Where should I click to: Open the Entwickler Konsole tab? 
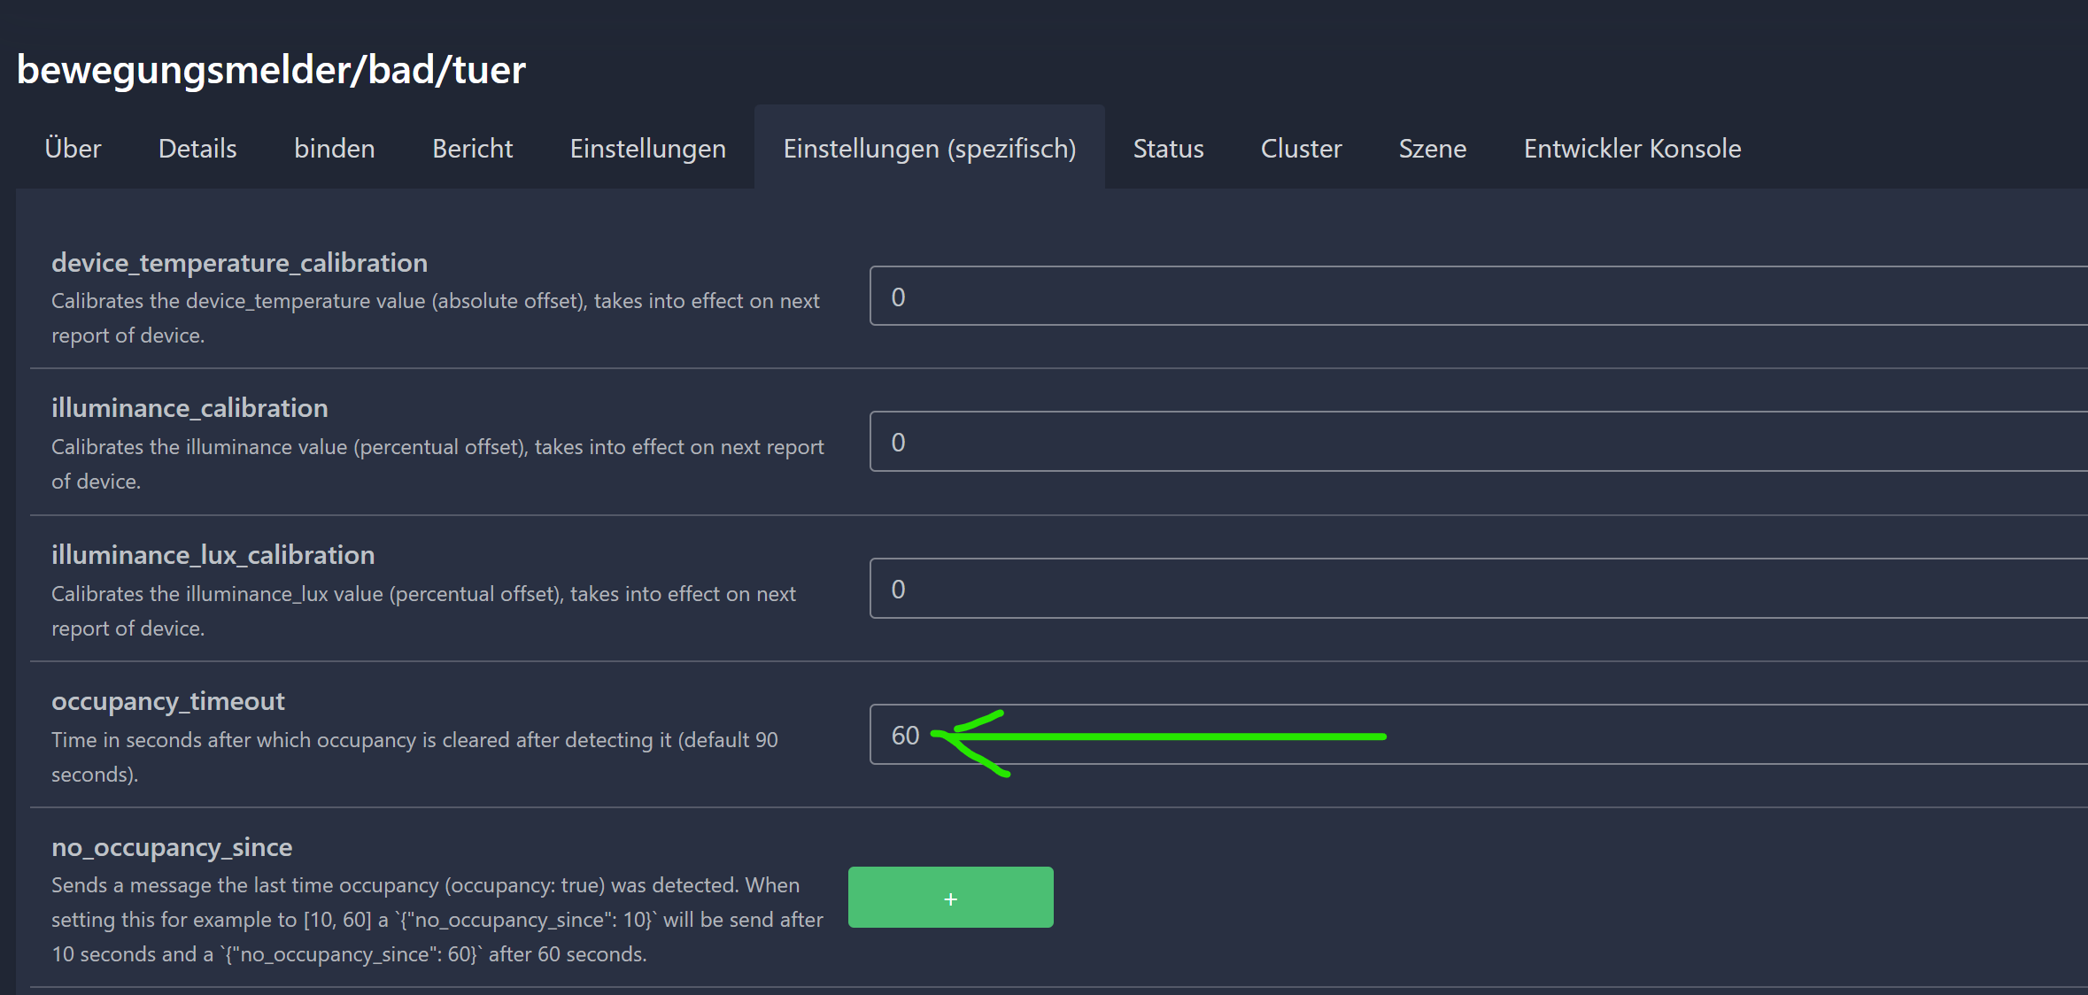(1632, 148)
